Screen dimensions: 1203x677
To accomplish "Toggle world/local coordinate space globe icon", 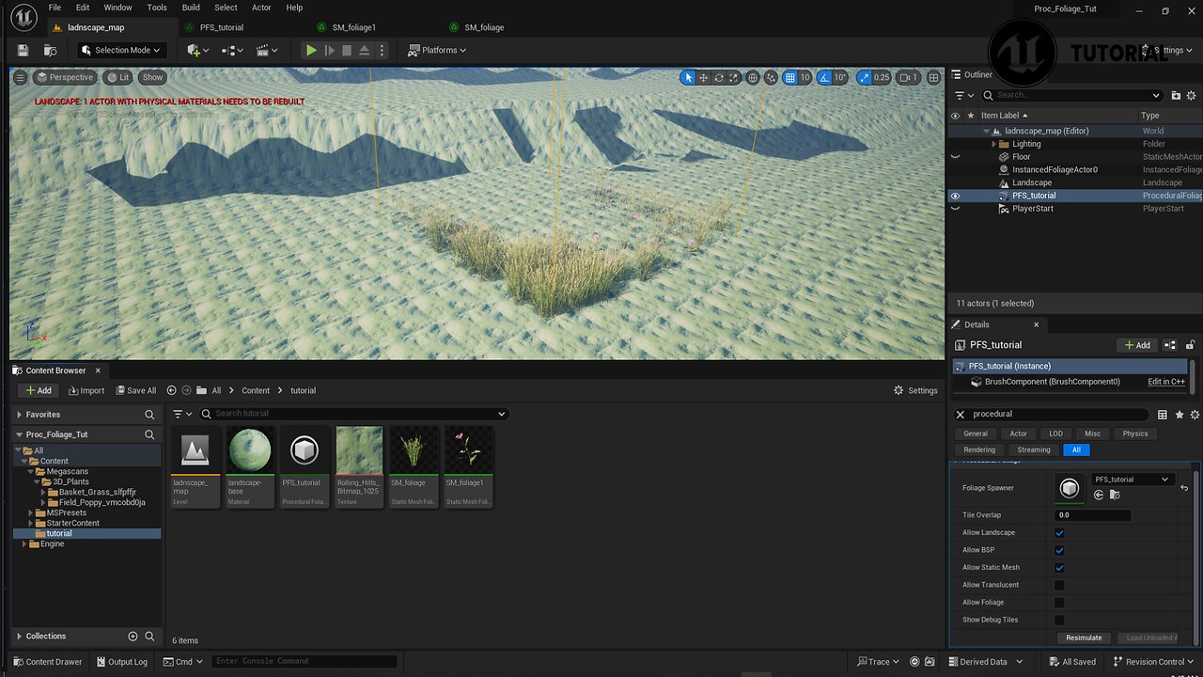I will pyautogui.click(x=753, y=77).
